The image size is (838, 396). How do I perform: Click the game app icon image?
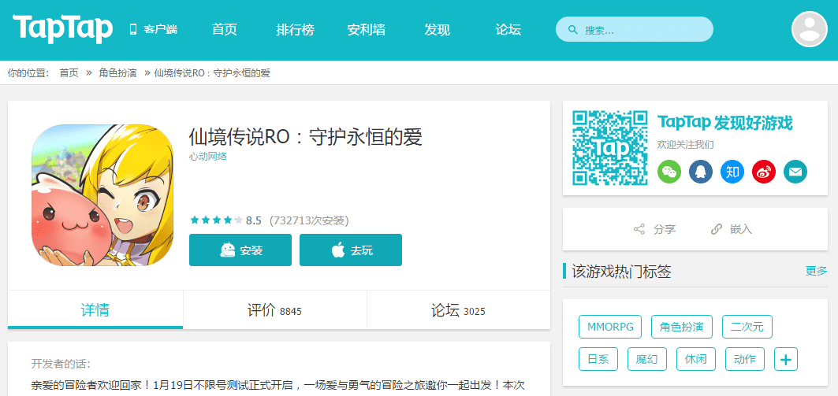[x=102, y=194]
